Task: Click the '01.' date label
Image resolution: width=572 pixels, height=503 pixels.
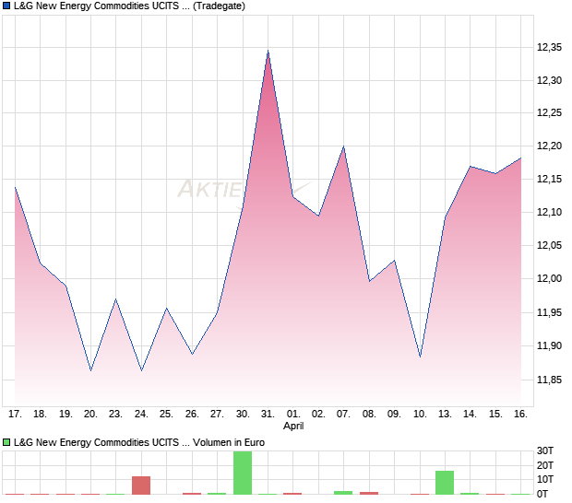Action: (293, 414)
